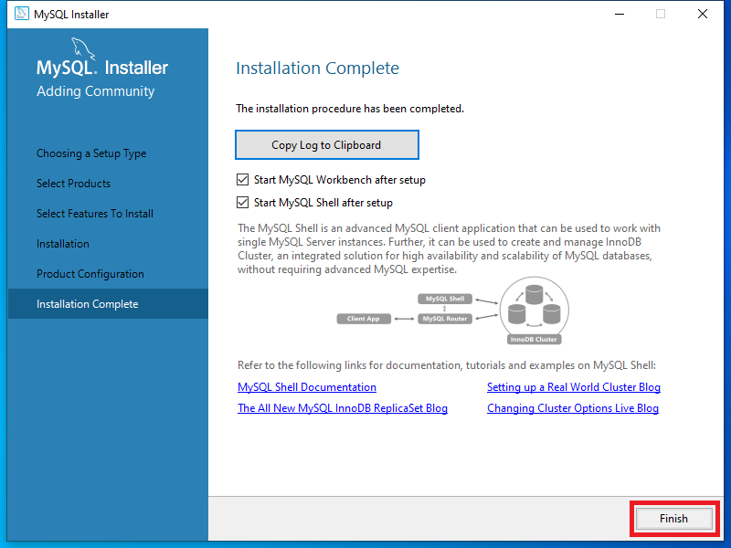Click the InnoDB Cluster diagram image
This screenshot has width=731, height=548.
pos(535,311)
